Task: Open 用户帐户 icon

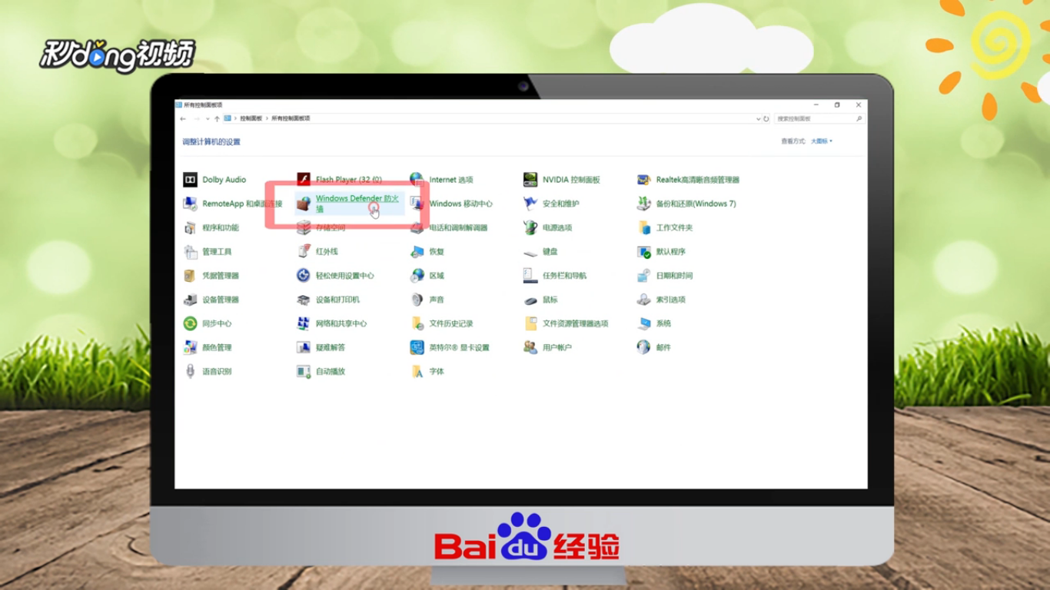Action: pos(530,347)
